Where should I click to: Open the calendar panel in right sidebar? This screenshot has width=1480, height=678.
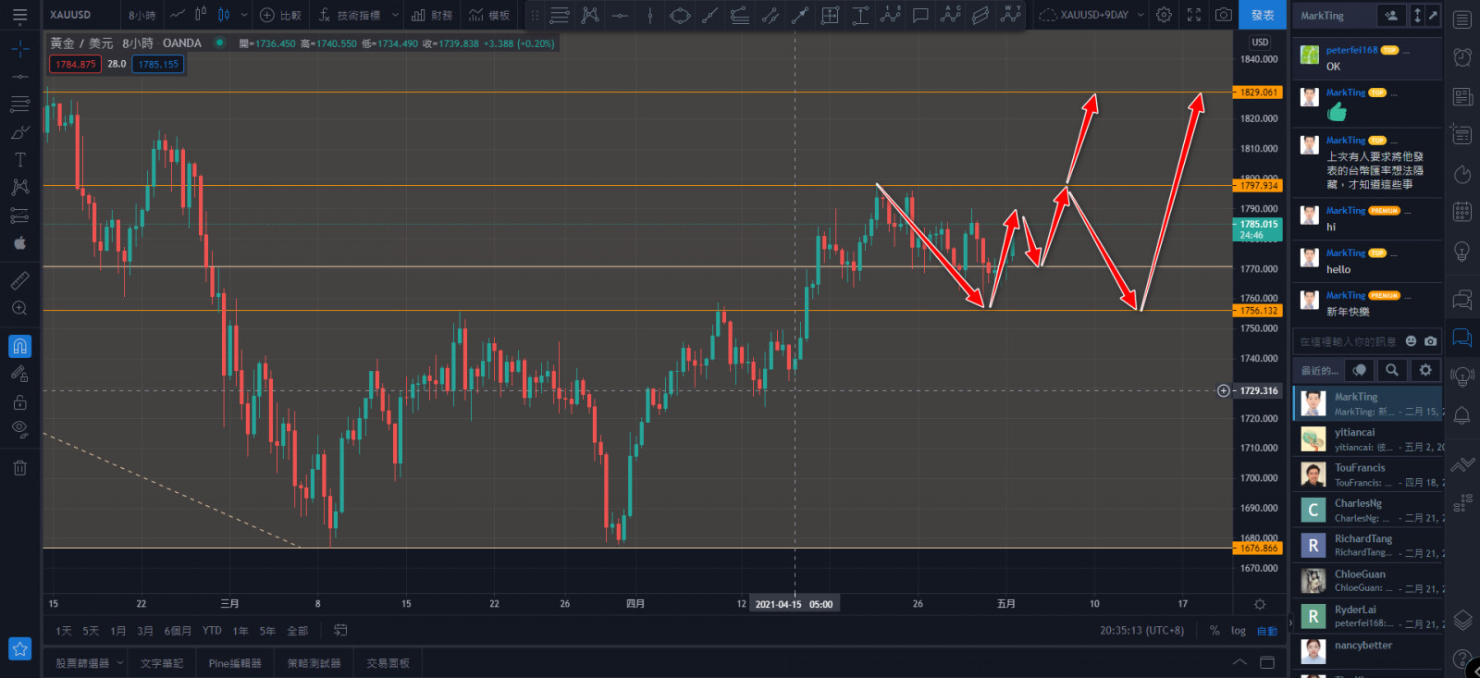pos(1462,212)
